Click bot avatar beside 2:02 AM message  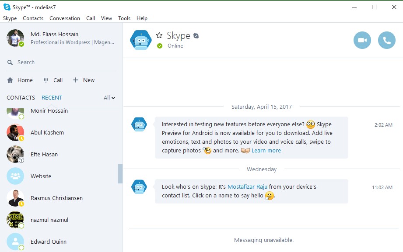pyautogui.click(x=139, y=124)
